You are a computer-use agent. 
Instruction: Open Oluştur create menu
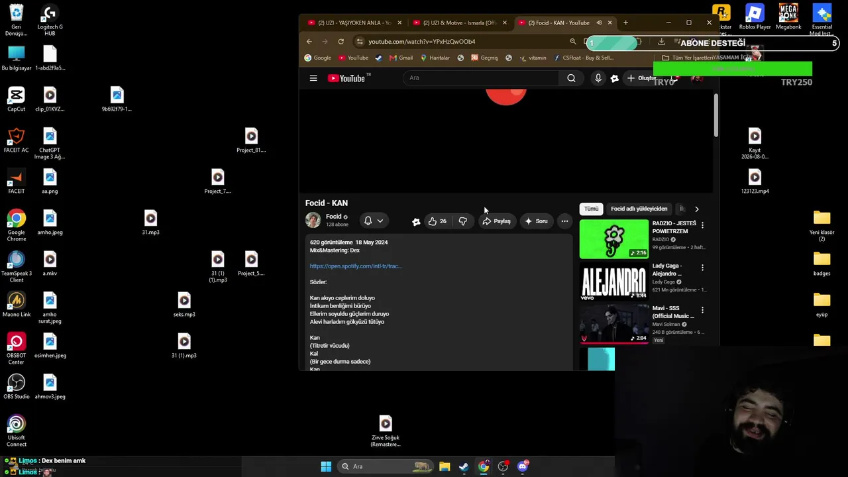pos(642,78)
